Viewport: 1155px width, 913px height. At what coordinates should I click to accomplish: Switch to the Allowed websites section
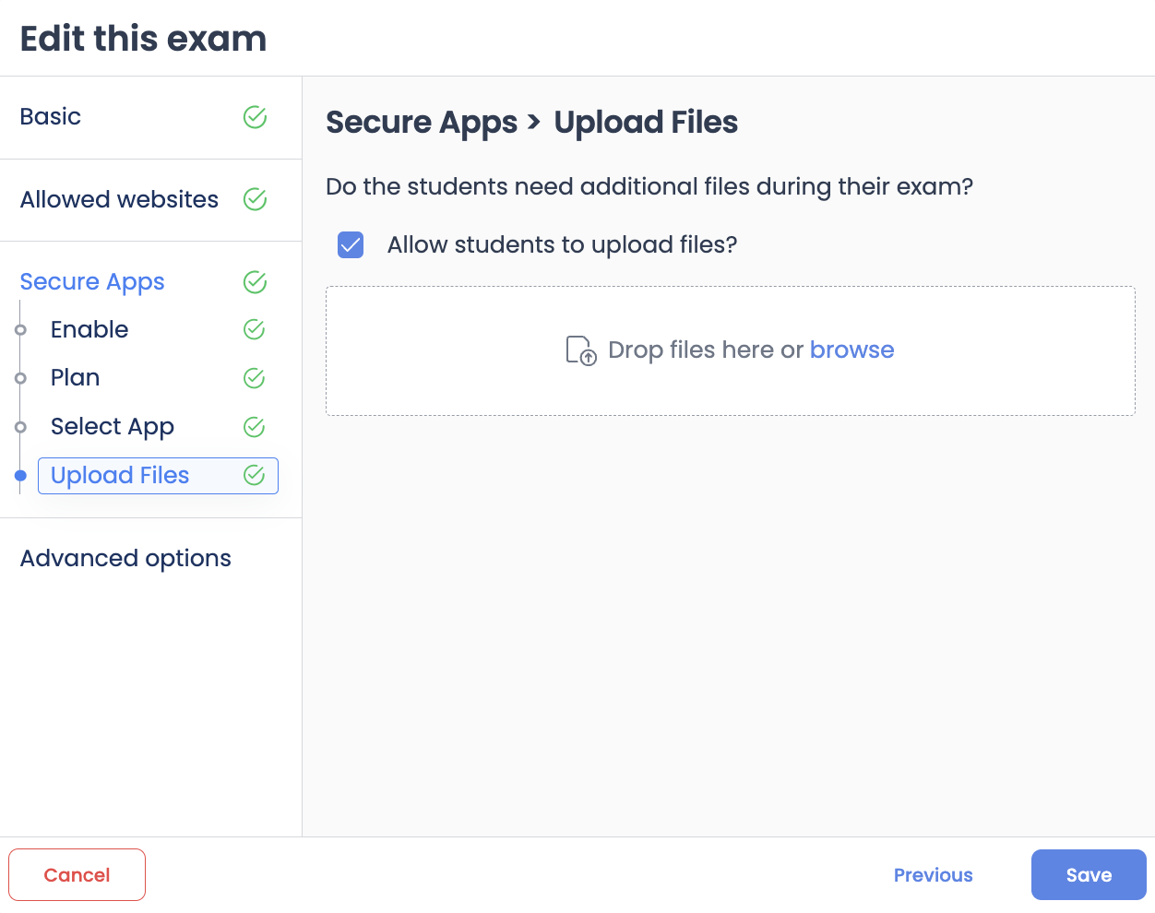[119, 199]
